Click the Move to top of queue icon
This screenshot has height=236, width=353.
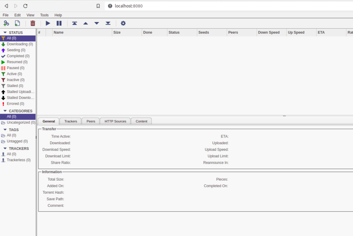click(x=74, y=23)
